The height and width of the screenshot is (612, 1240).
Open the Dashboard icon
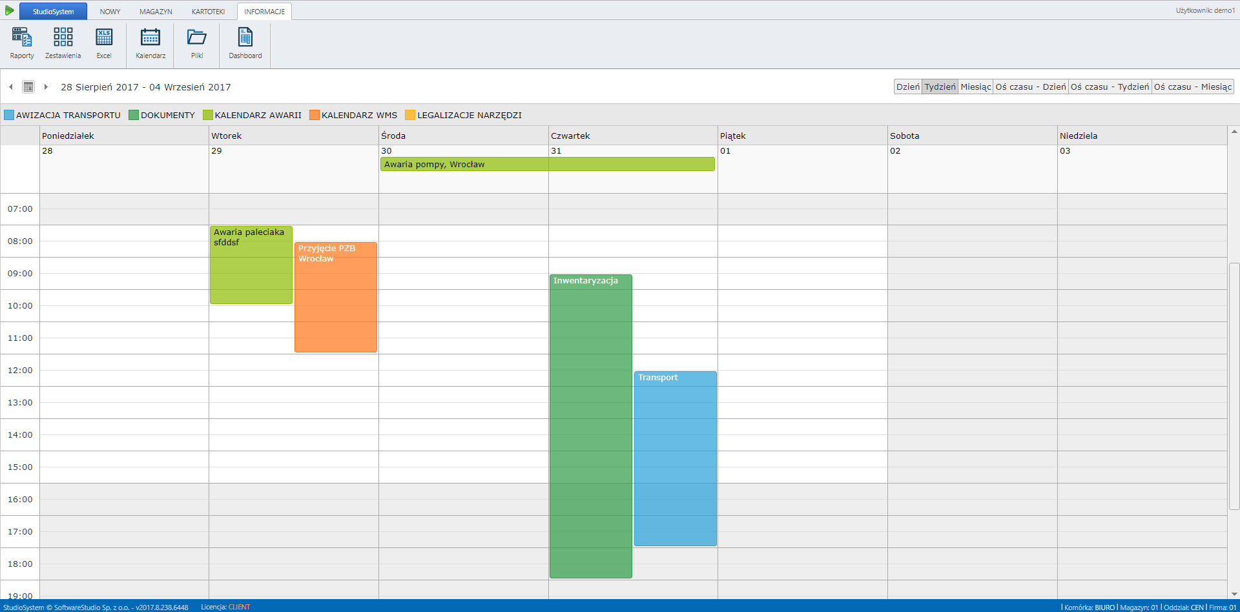[245, 43]
